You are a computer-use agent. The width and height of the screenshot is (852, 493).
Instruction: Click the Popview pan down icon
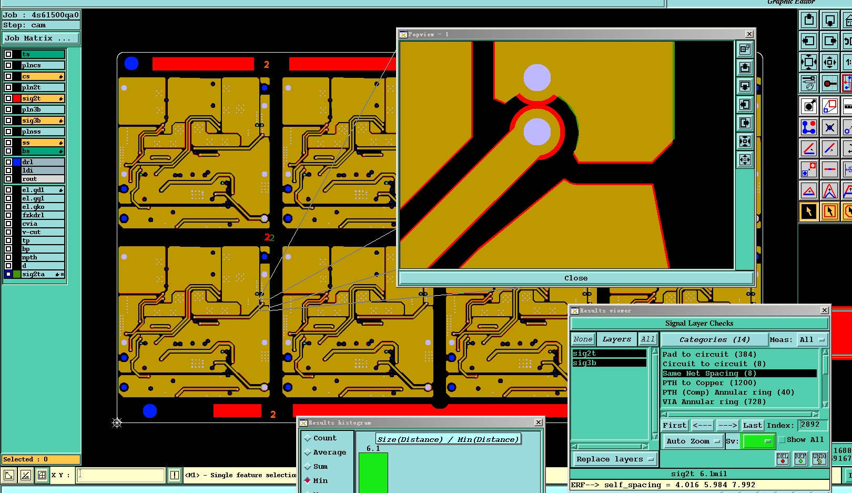click(745, 86)
